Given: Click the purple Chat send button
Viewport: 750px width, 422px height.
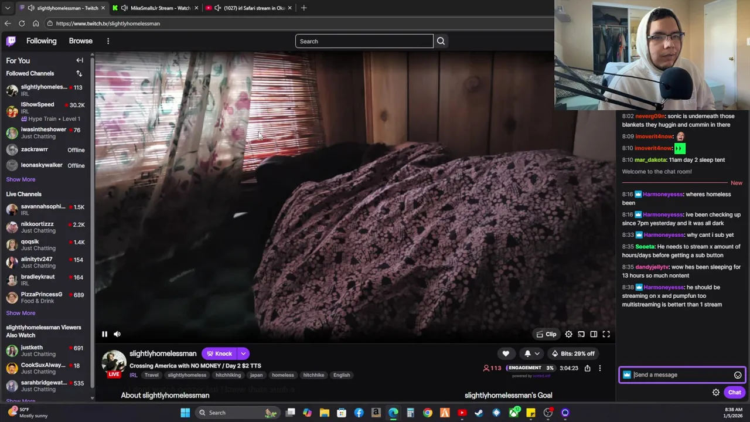Looking at the screenshot, I should click(735, 393).
